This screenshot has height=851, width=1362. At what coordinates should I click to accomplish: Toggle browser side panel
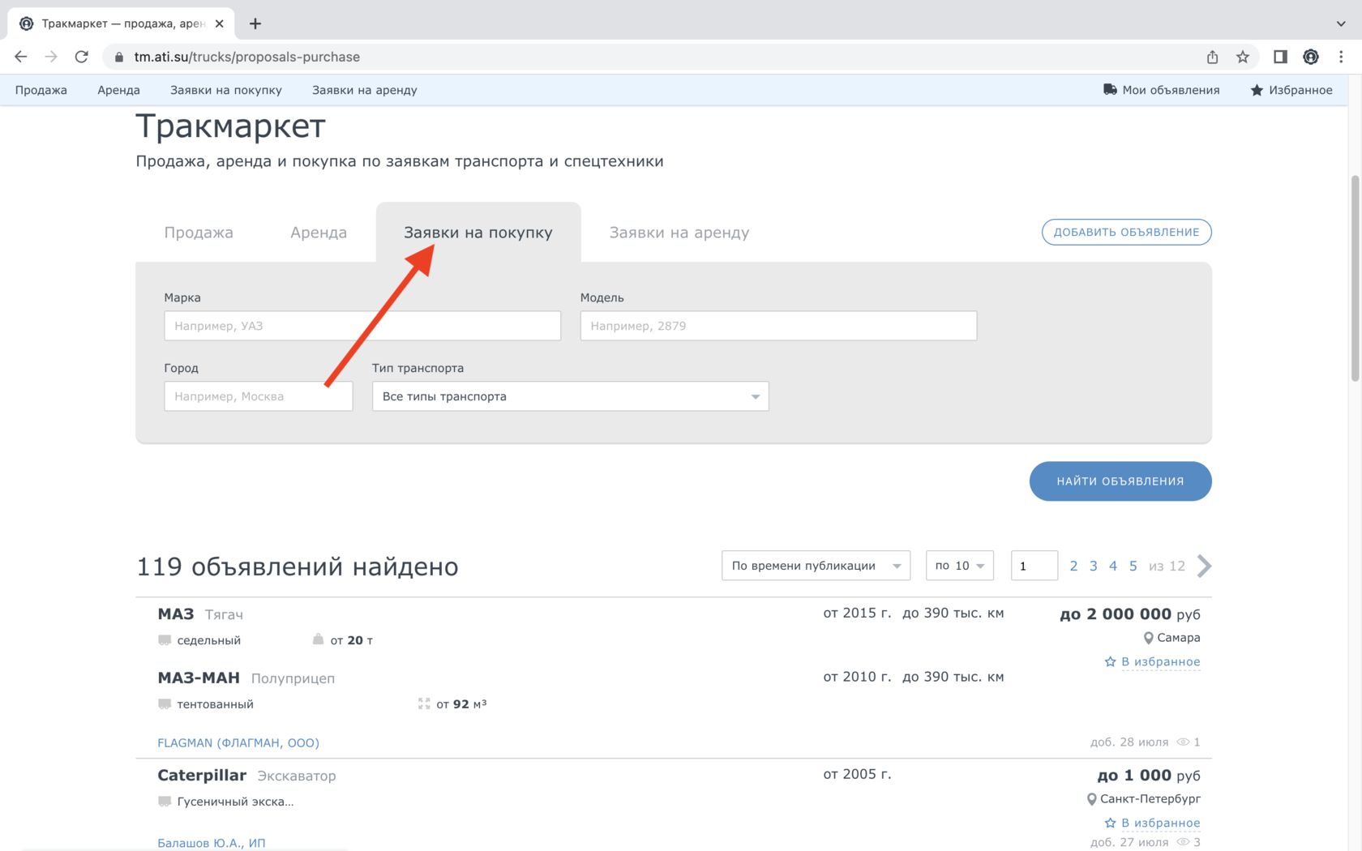[1280, 57]
